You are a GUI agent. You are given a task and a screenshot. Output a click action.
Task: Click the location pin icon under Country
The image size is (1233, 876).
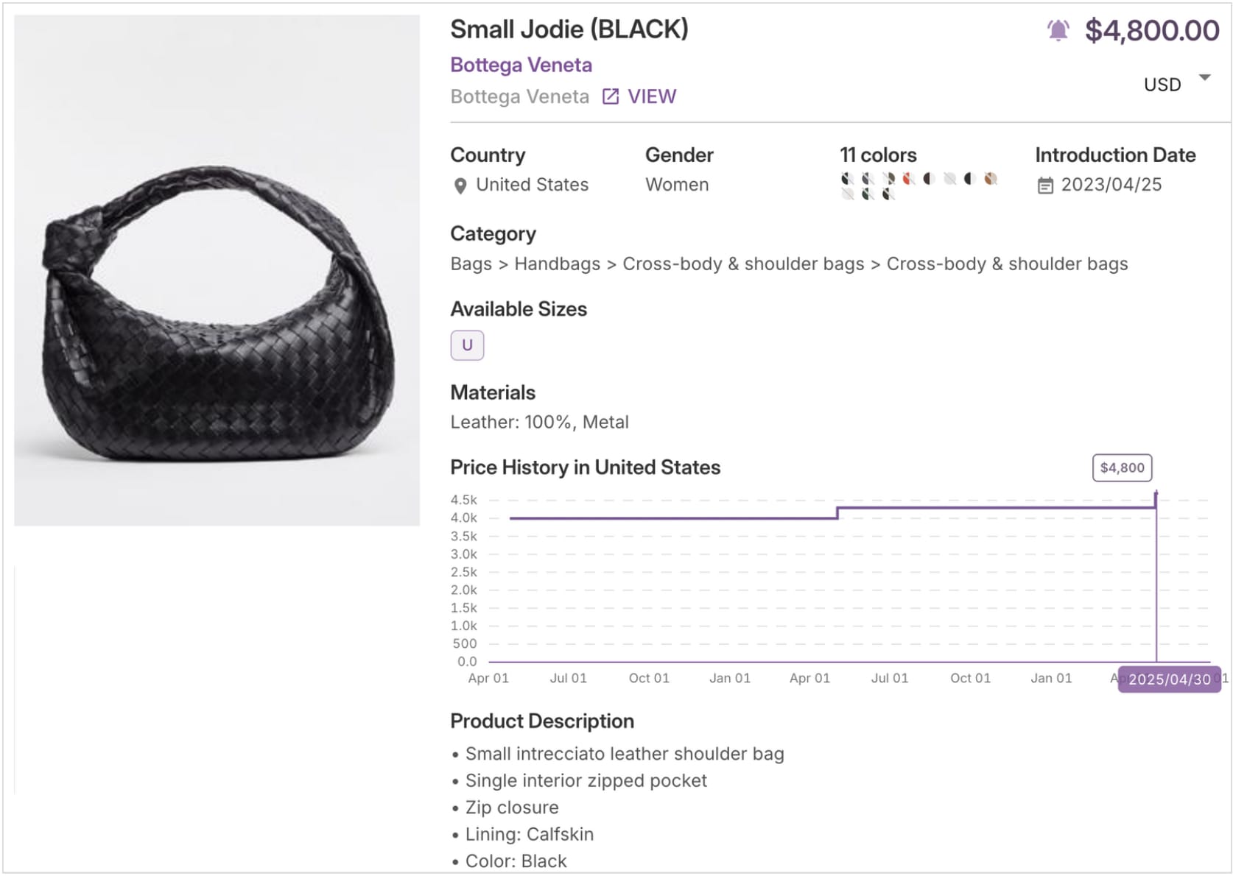[461, 186]
